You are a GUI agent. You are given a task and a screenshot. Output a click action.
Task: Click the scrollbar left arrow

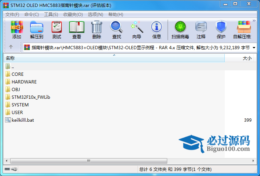7,161
